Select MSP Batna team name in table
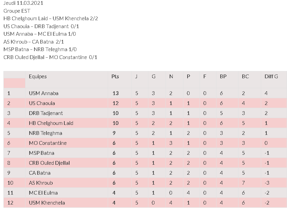 tap(42, 153)
